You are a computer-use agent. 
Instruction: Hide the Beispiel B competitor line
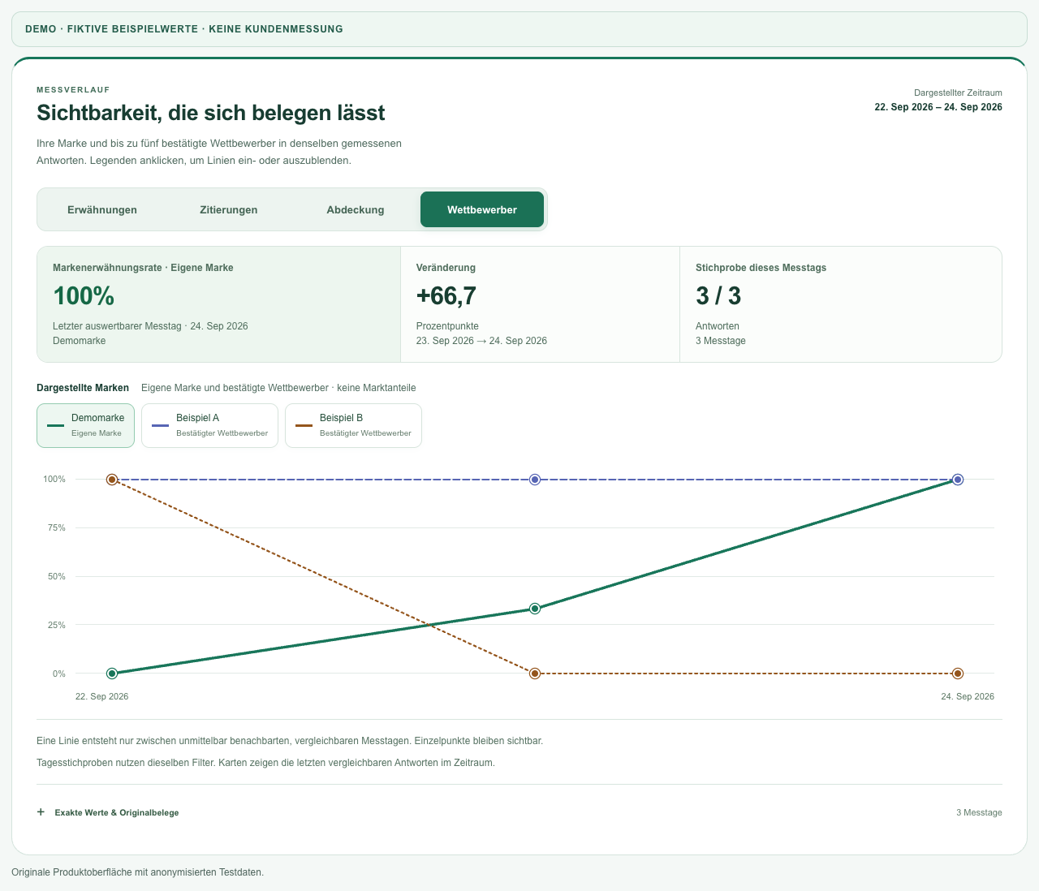pyautogui.click(x=353, y=425)
